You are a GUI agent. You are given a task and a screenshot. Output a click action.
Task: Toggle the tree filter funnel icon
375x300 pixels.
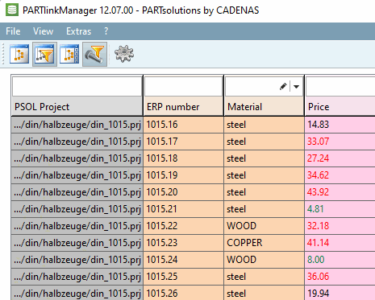pyautogui.click(x=44, y=54)
